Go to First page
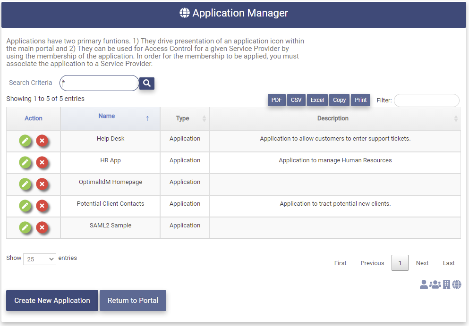 point(341,263)
